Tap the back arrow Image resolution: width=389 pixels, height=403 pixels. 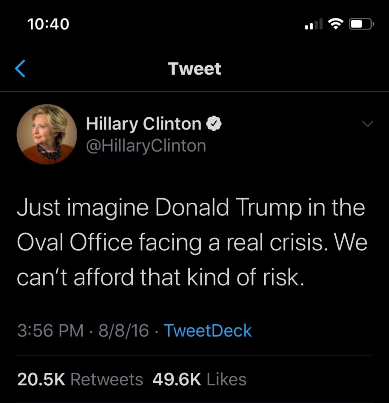(x=20, y=69)
